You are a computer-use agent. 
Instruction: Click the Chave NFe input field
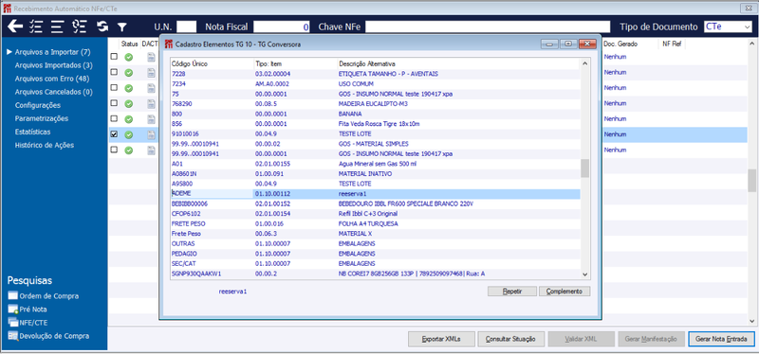click(488, 27)
